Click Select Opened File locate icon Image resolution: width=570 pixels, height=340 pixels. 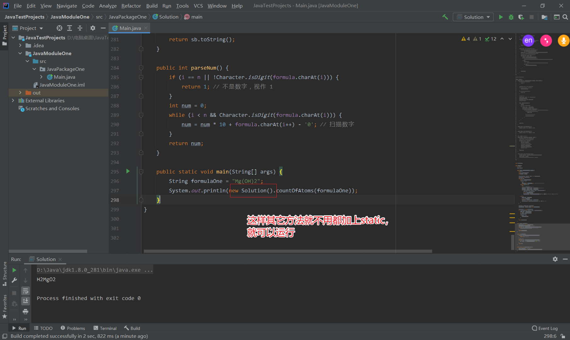(x=59, y=28)
